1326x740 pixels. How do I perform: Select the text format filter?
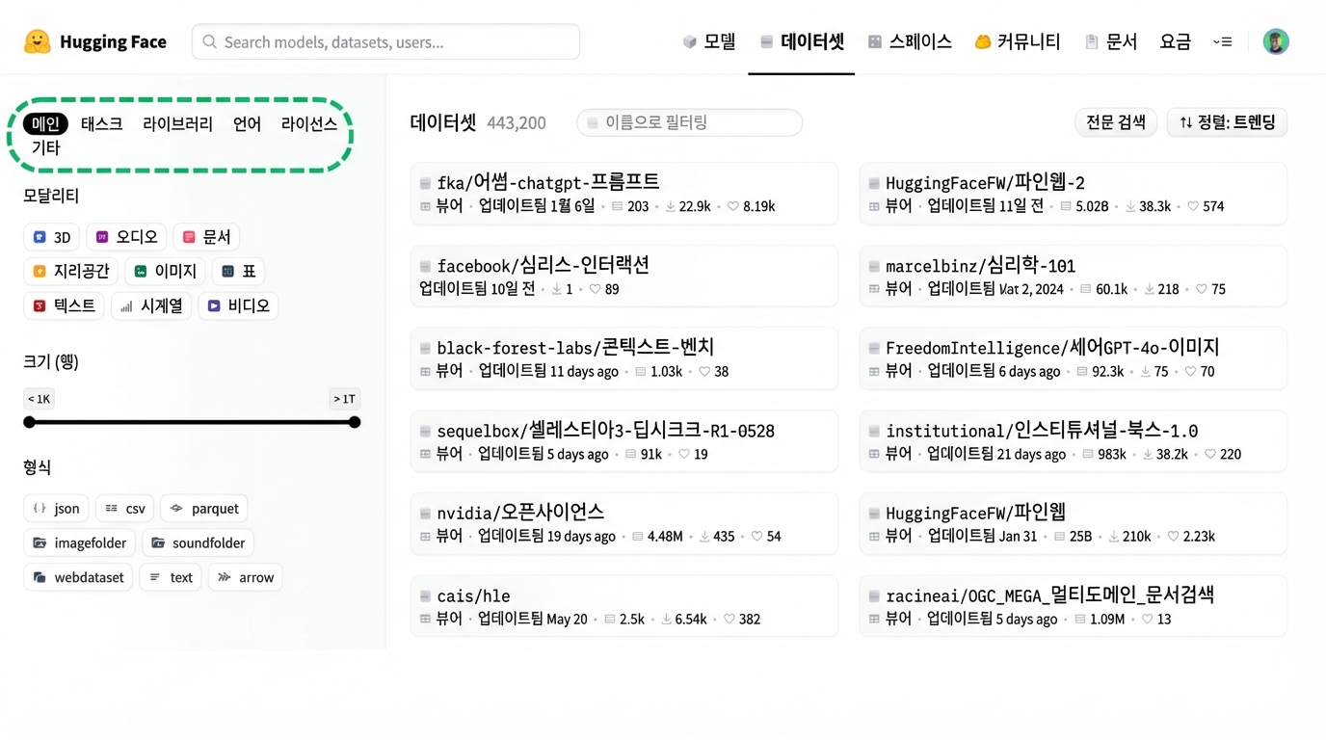point(171,577)
